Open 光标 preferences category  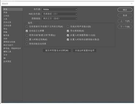tap(5, 39)
